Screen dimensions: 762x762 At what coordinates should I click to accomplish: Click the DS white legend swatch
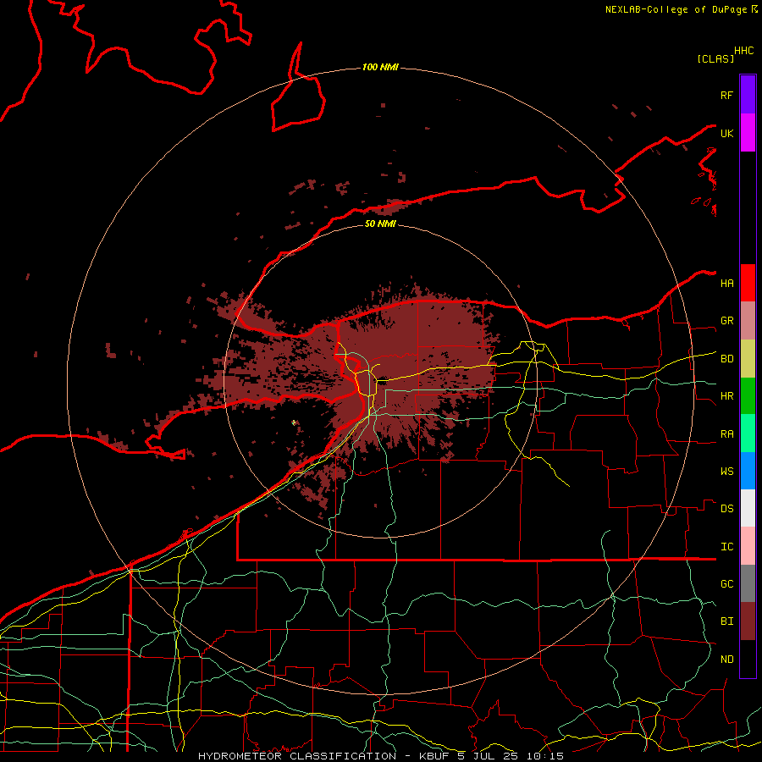[748, 508]
